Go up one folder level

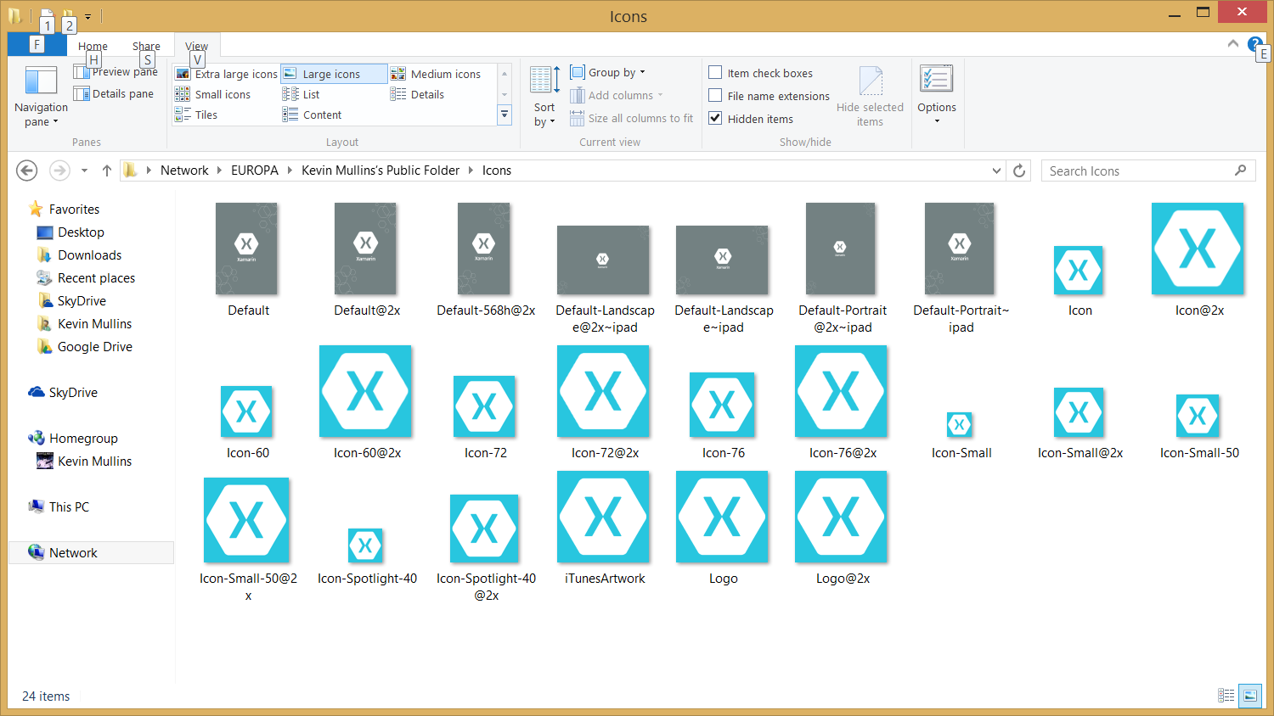click(x=107, y=171)
